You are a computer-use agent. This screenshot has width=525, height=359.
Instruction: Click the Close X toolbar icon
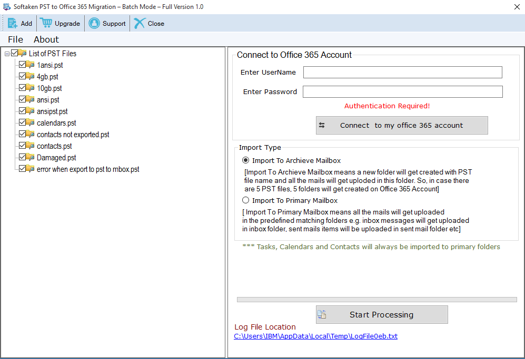tap(140, 24)
